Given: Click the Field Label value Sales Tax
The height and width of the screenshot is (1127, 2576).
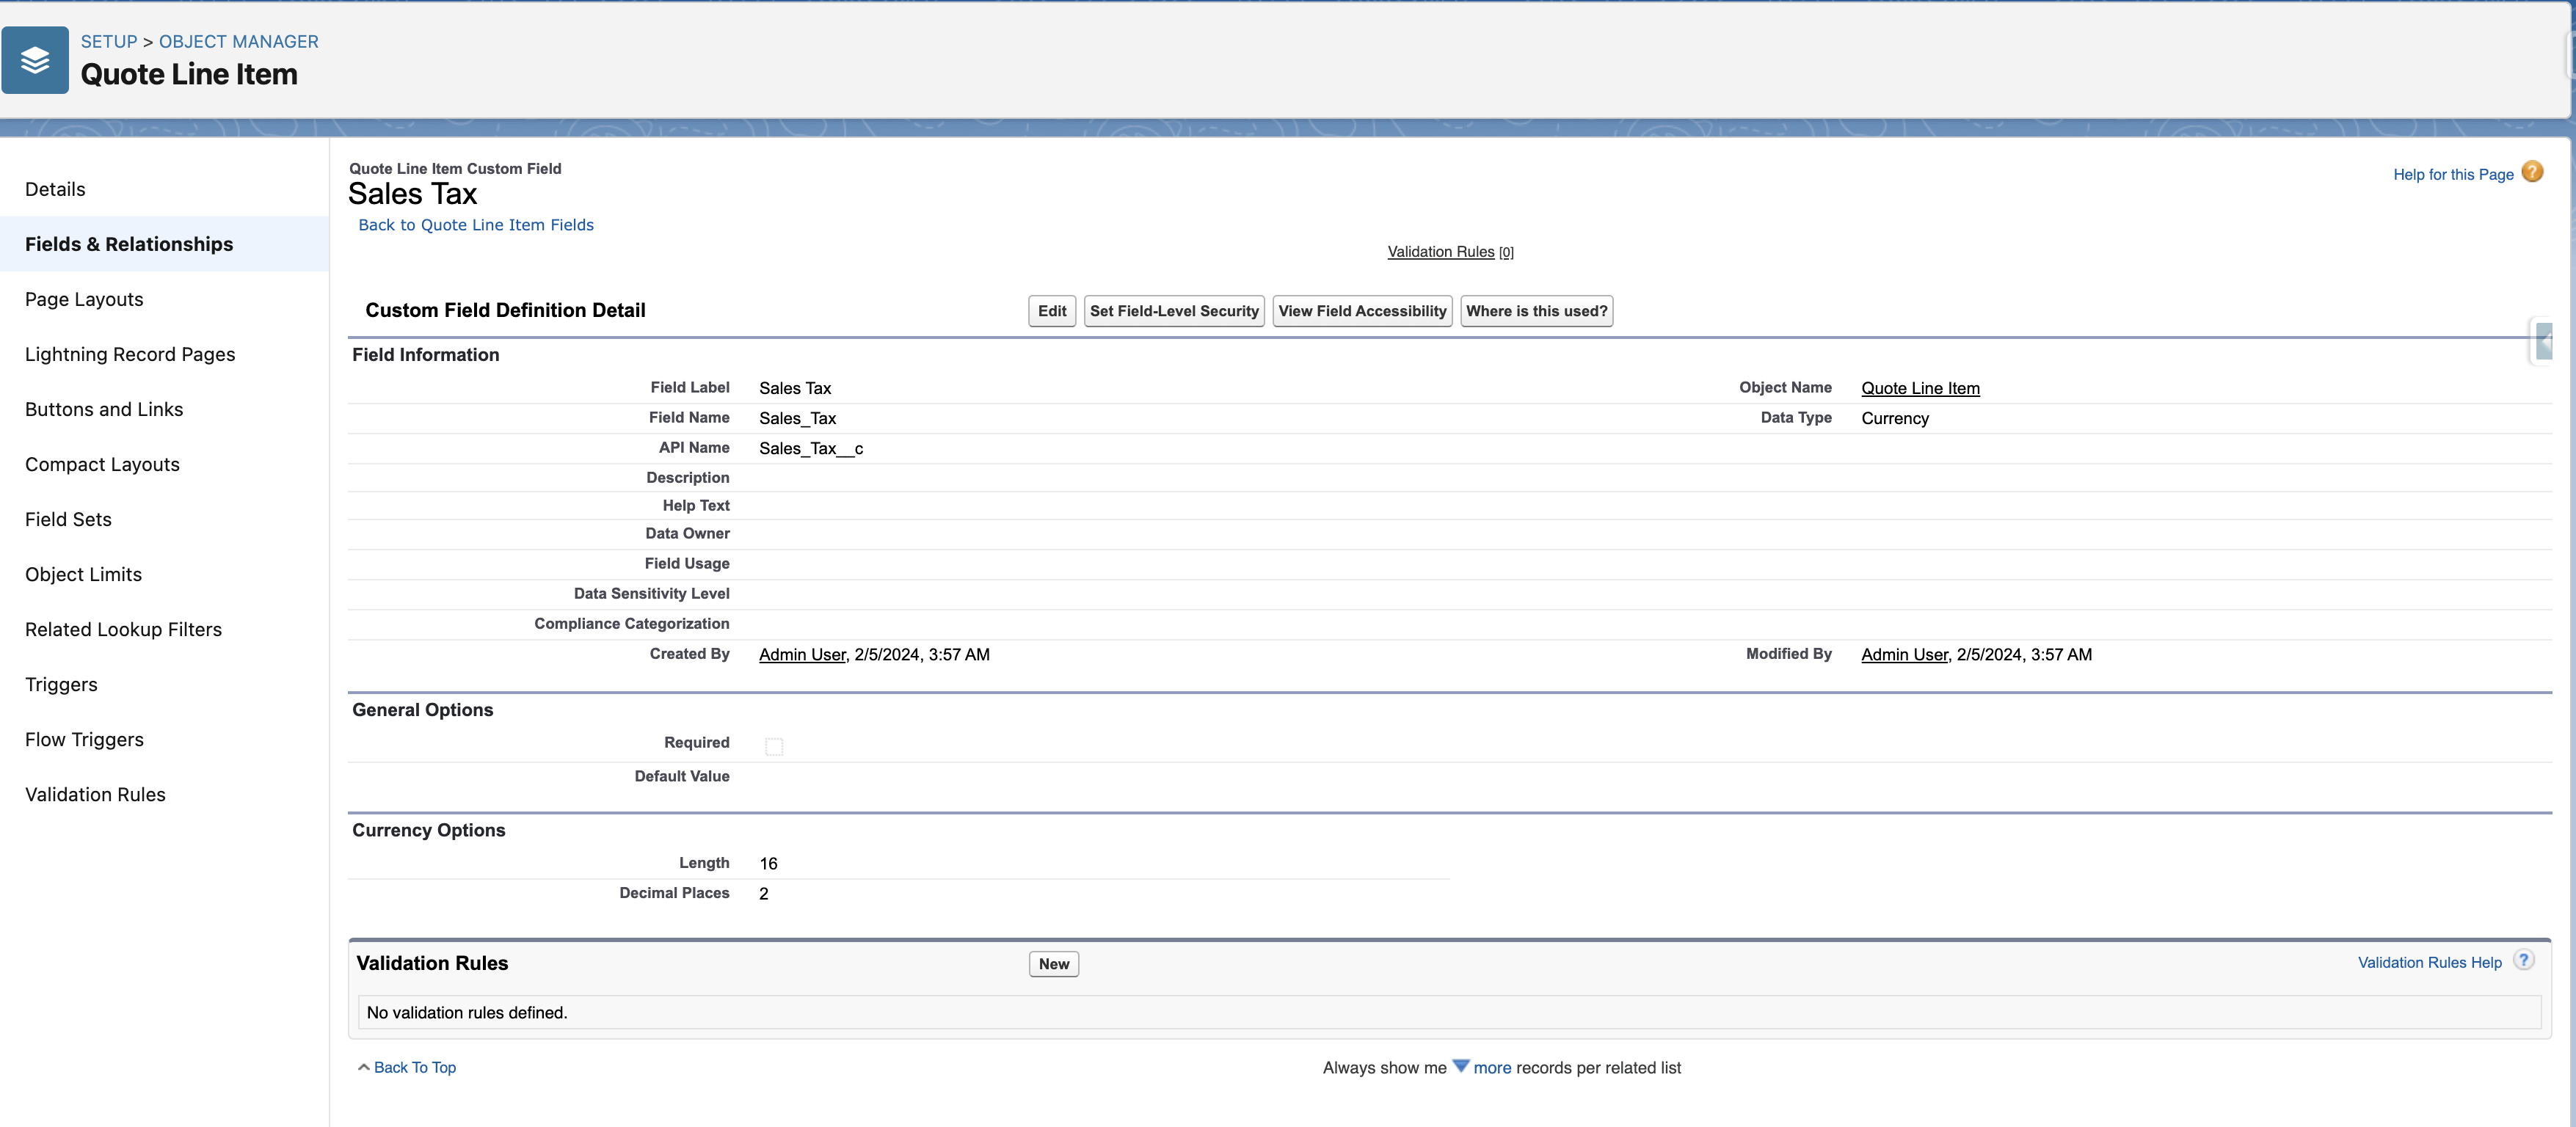Looking at the screenshot, I should [x=795, y=388].
